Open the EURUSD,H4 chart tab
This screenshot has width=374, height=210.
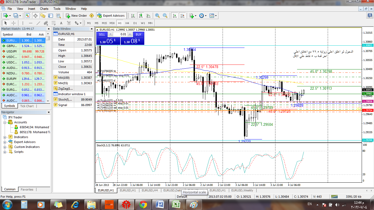[150, 190]
